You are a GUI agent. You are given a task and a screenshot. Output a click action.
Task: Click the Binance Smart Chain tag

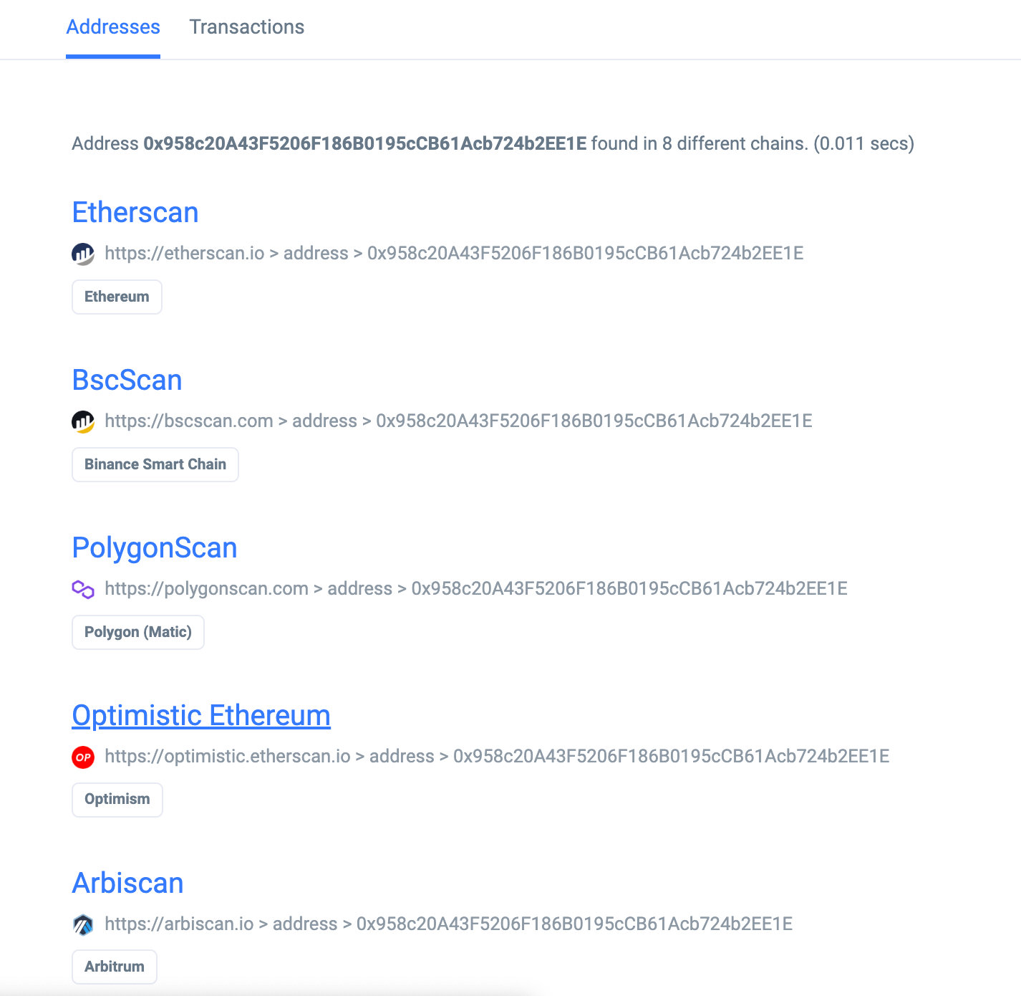coord(155,464)
